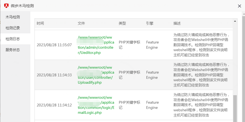245x122 pixels.
Task: Click the description text in Ueditor.php row
Action: click(x=202, y=45)
